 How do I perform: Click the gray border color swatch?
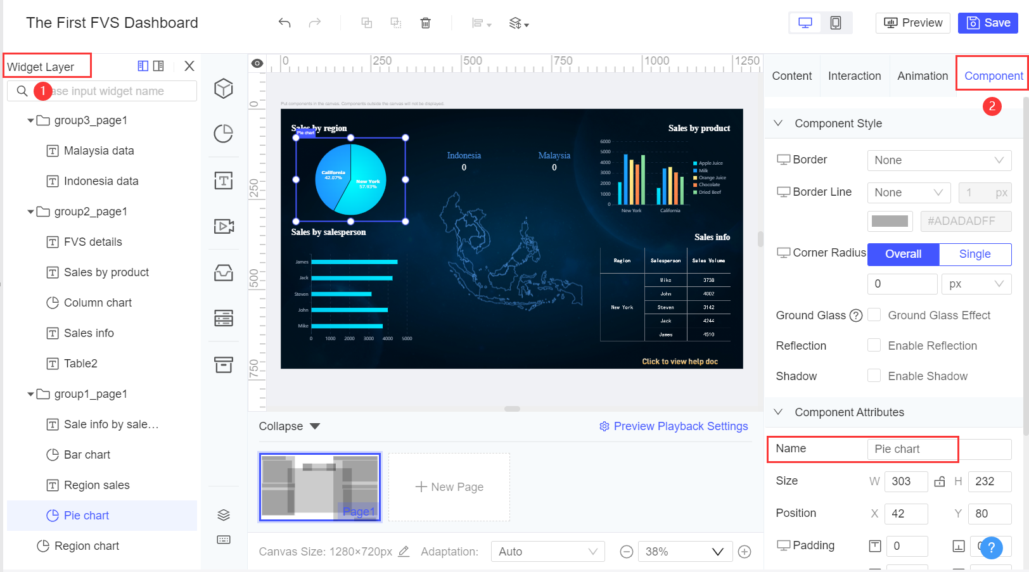tap(890, 221)
